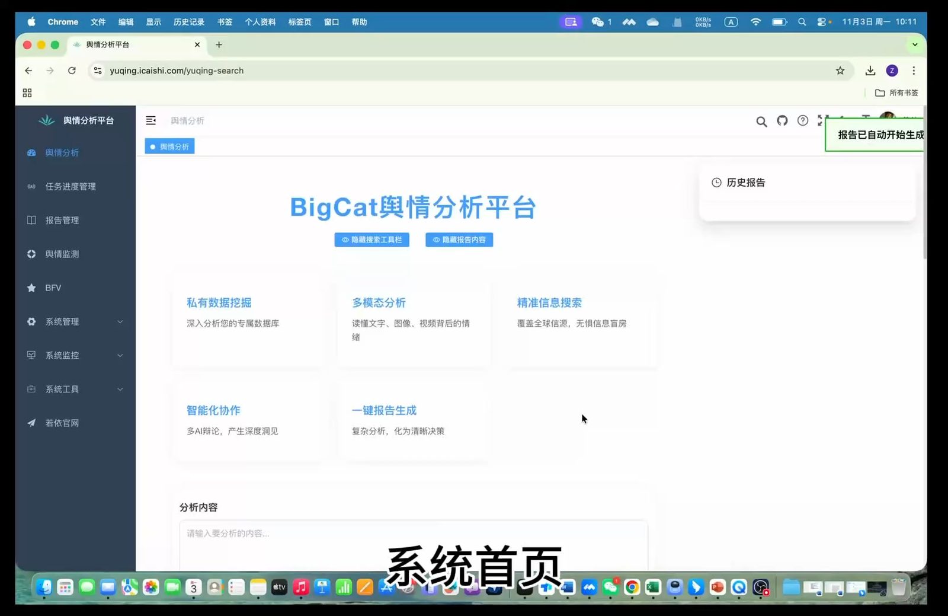The image size is (948, 616).
Task: Open Chrome three-dot menu
Action: point(914,71)
